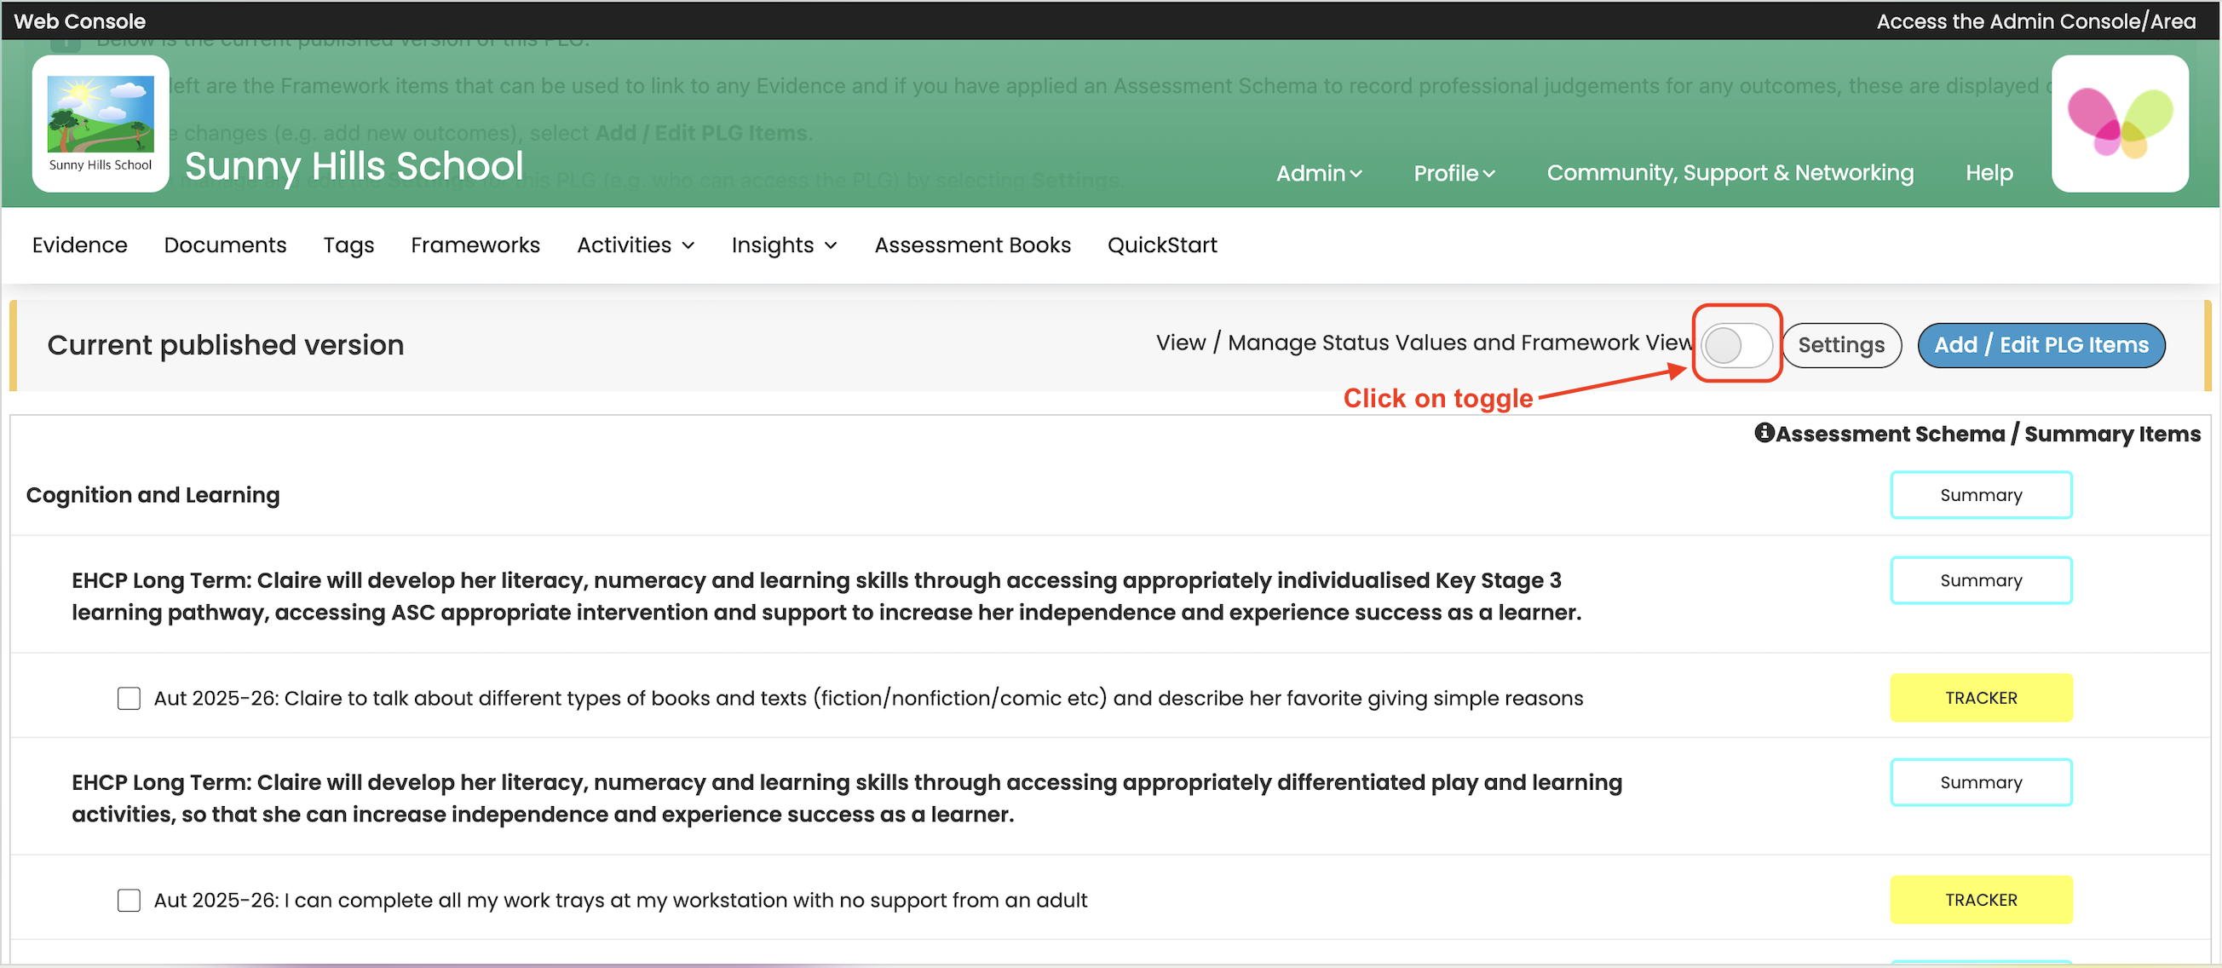
Task: Click Add / Edit PLG Items button
Action: [2040, 344]
